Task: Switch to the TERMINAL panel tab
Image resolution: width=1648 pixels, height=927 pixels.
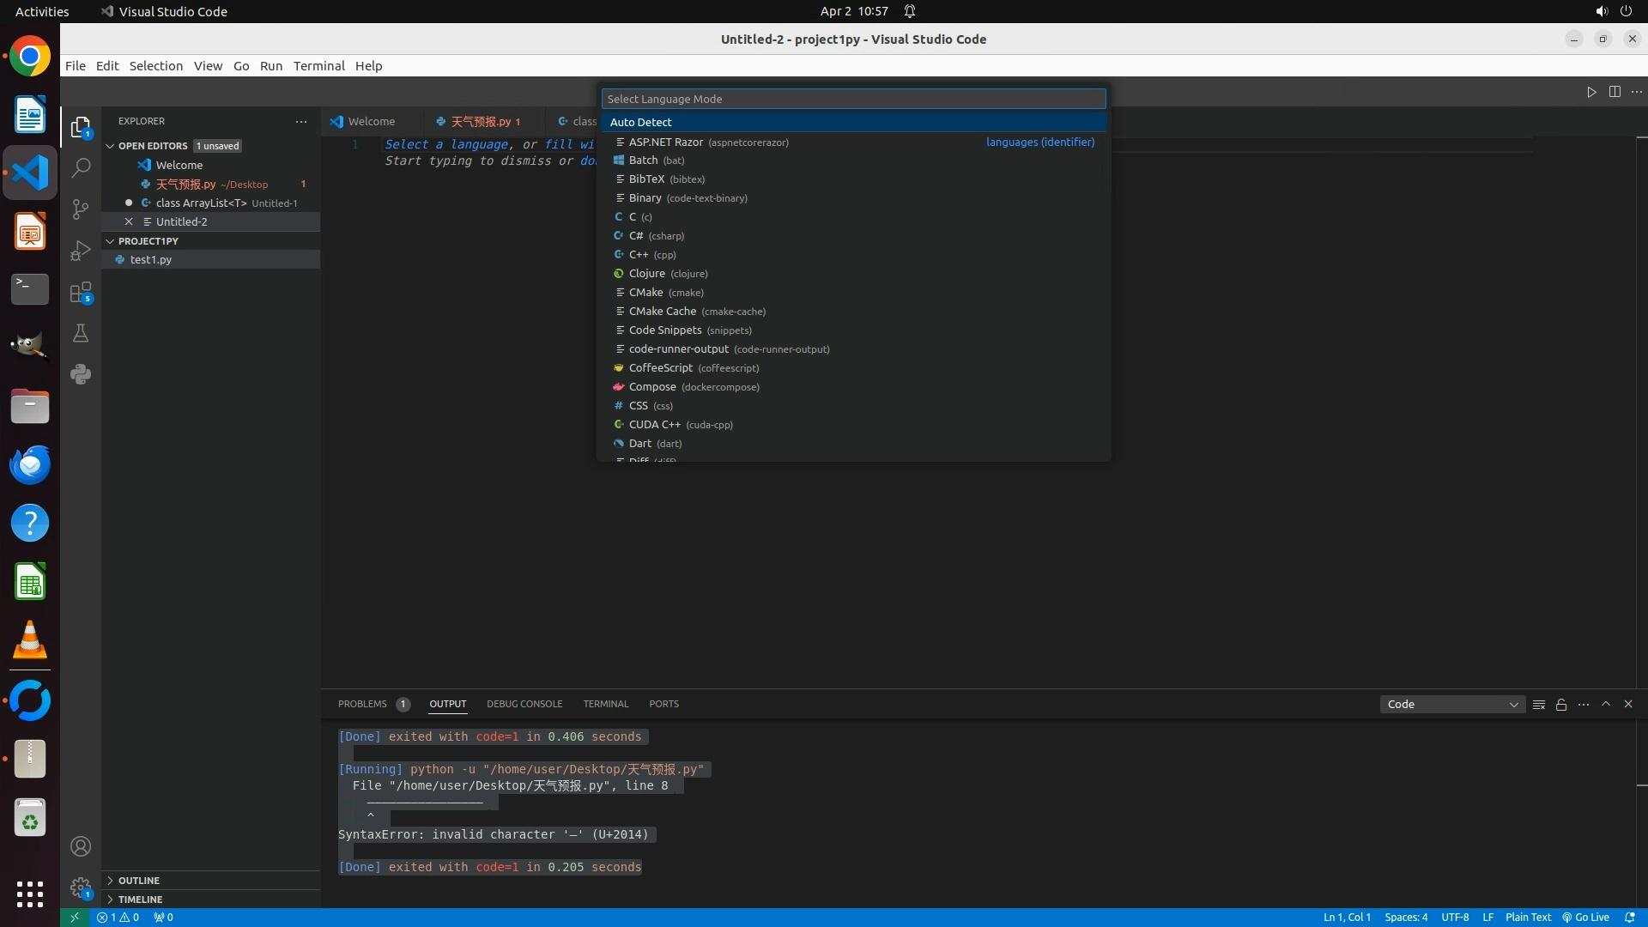Action: pos(606,704)
